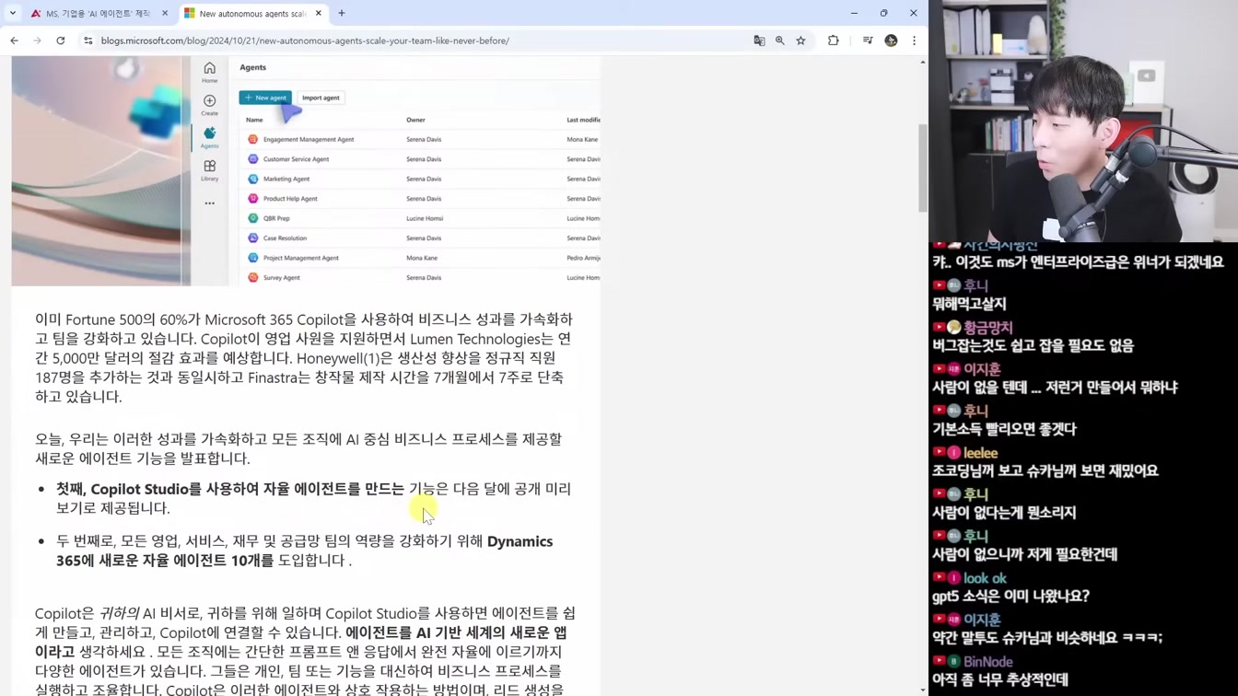Click the Import agent button
1238x696 pixels.
click(x=321, y=98)
